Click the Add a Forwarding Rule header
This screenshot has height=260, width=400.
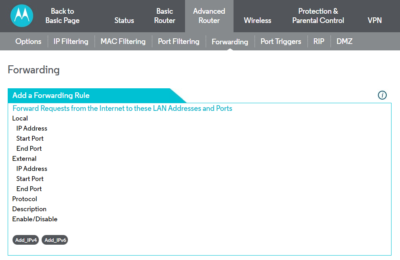tap(51, 96)
